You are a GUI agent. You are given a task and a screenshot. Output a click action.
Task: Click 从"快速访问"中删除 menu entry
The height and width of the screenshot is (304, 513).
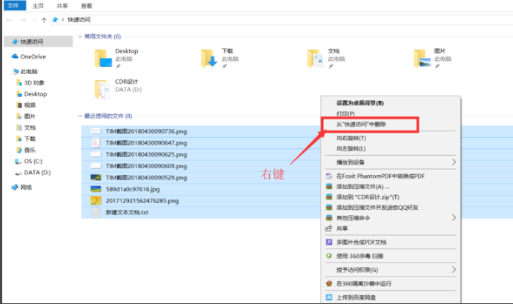366,125
